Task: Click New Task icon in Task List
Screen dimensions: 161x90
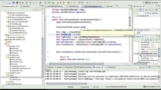Action: (x=136, y=9)
